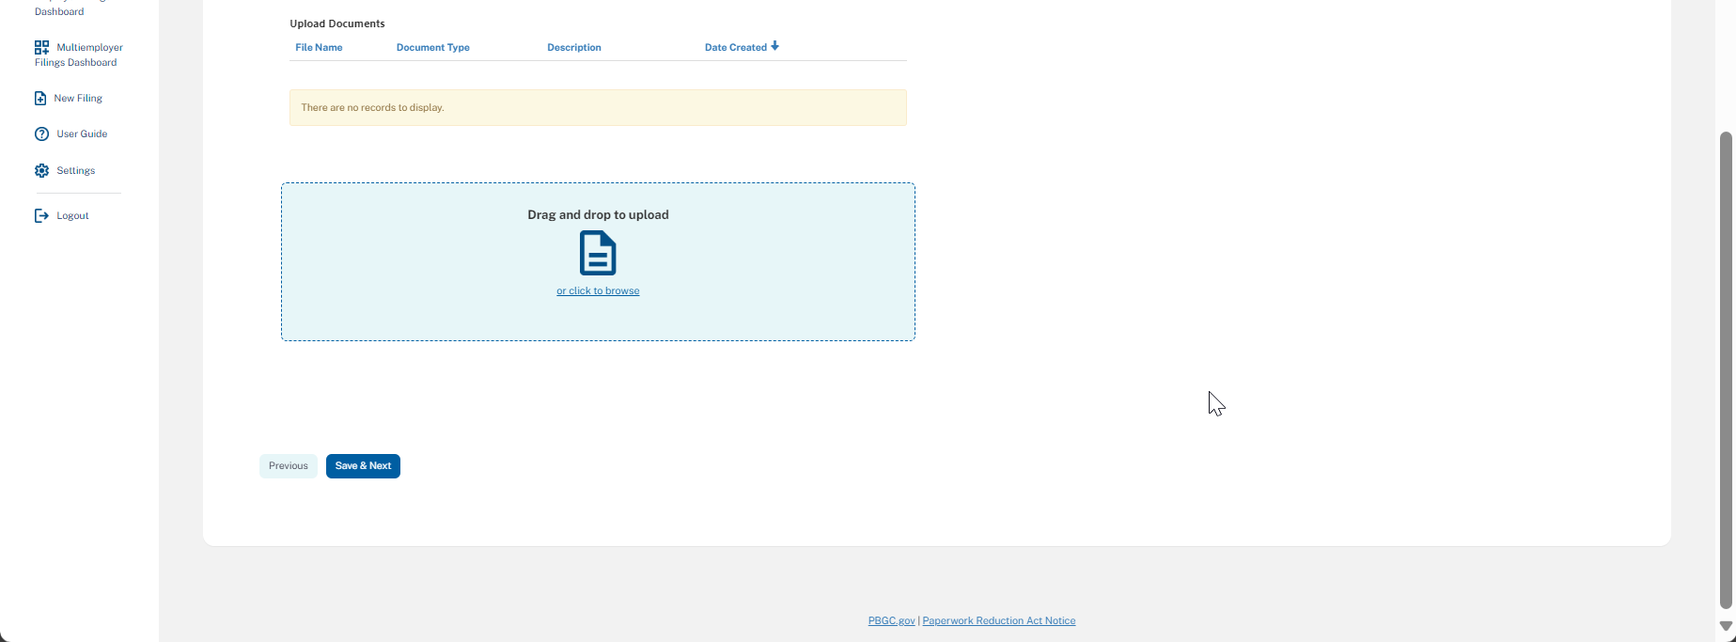
Task: Click the sort arrow beside Date Created
Action: tap(775, 46)
